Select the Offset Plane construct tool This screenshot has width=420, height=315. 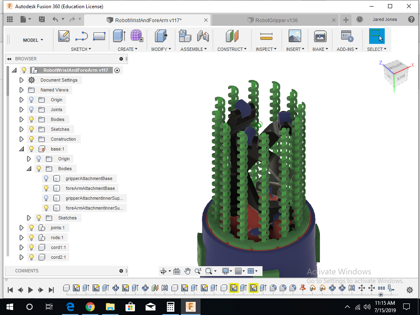coord(232,36)
